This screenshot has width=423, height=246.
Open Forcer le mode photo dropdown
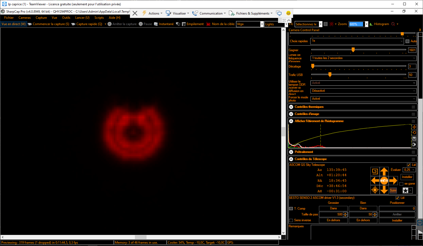point(364,99)
